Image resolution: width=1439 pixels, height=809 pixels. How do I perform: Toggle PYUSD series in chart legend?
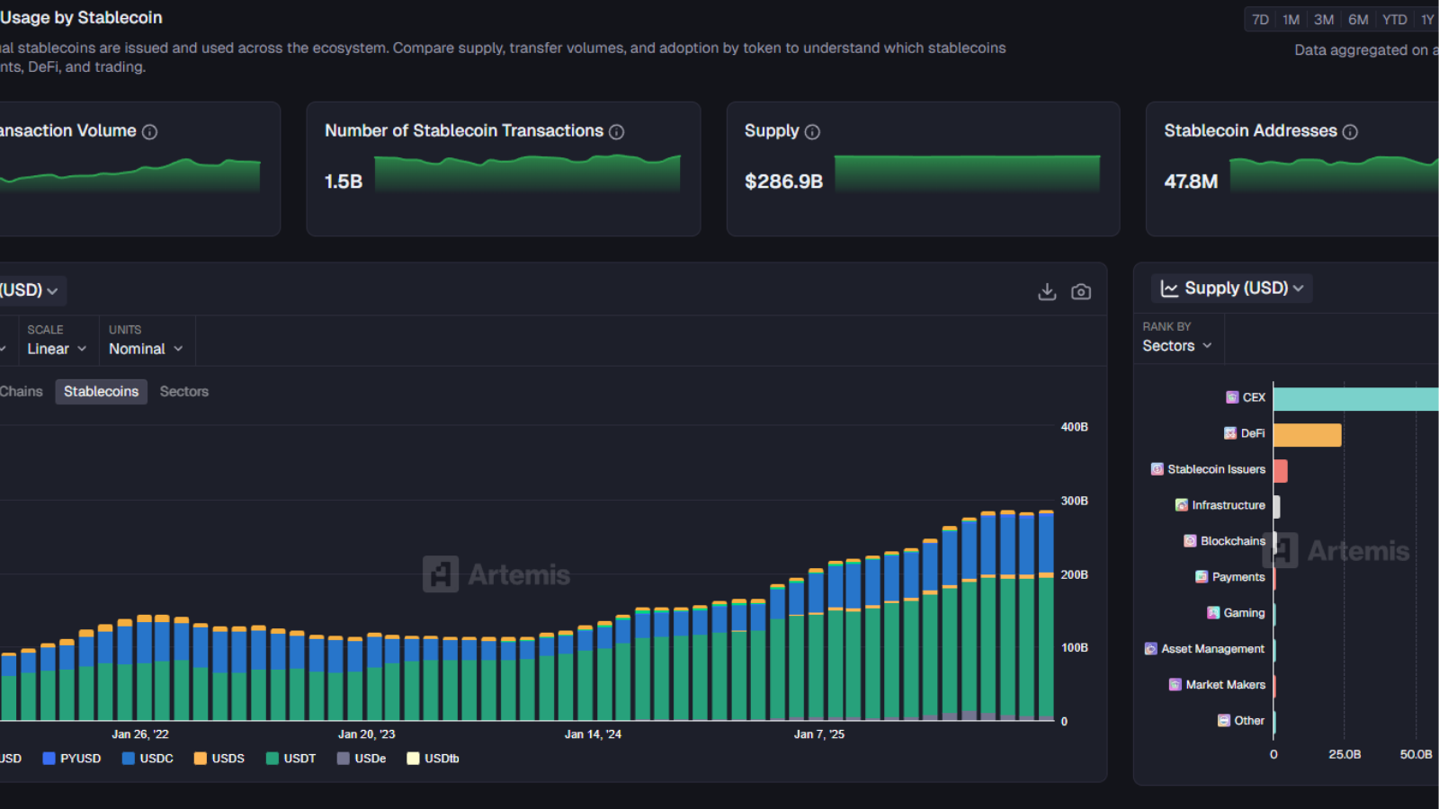(72, 759)
